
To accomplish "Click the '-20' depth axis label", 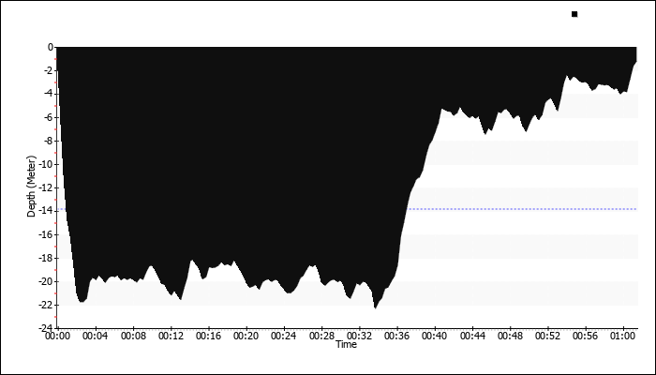I will (47, 281).
